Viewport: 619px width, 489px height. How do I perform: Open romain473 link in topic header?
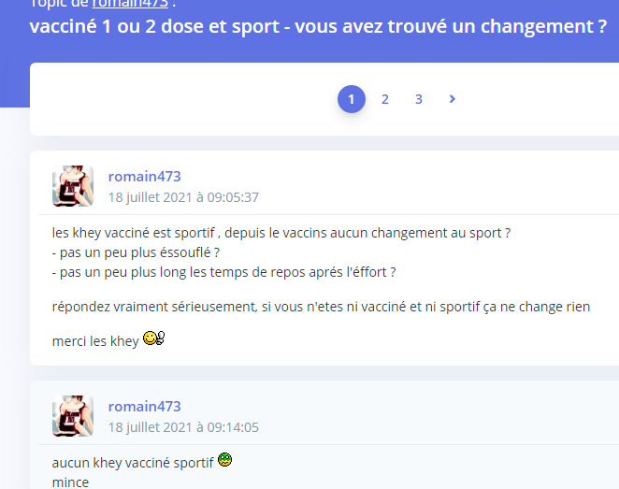click(130, 4)
